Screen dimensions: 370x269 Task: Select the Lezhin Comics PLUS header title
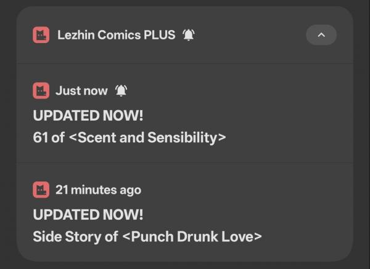117,35
